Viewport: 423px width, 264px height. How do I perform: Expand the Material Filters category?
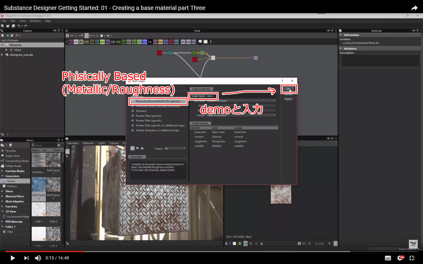coord(3,196)
